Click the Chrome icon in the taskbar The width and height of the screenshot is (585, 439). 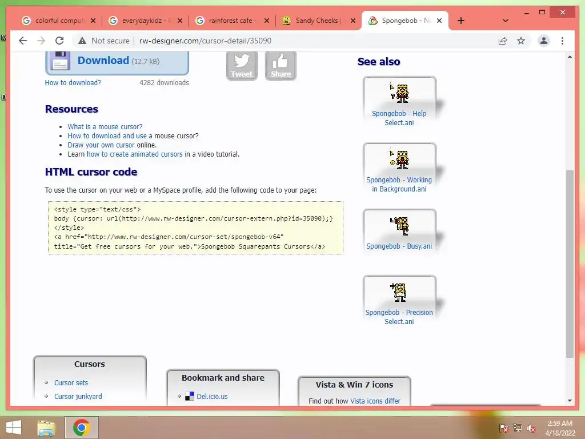(x=82, y=428)
